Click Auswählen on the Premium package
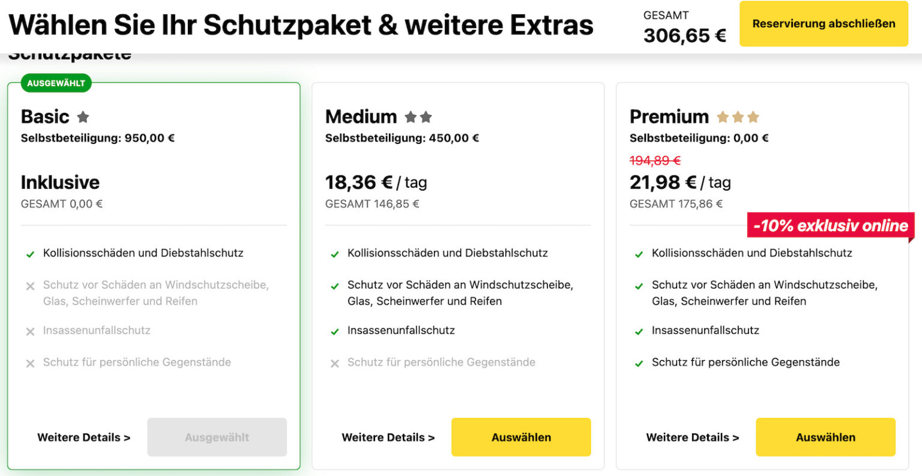 (825, 437)
